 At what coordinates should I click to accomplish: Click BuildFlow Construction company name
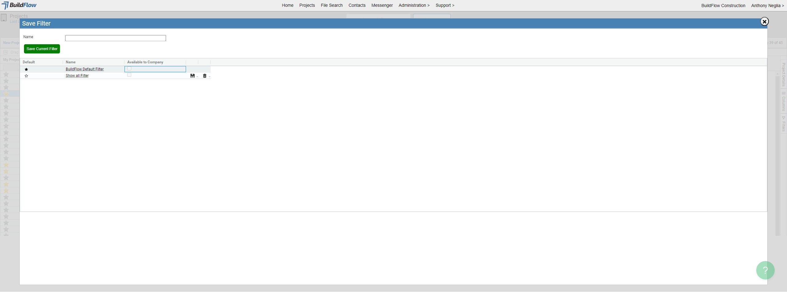click(x=723, y=6)
